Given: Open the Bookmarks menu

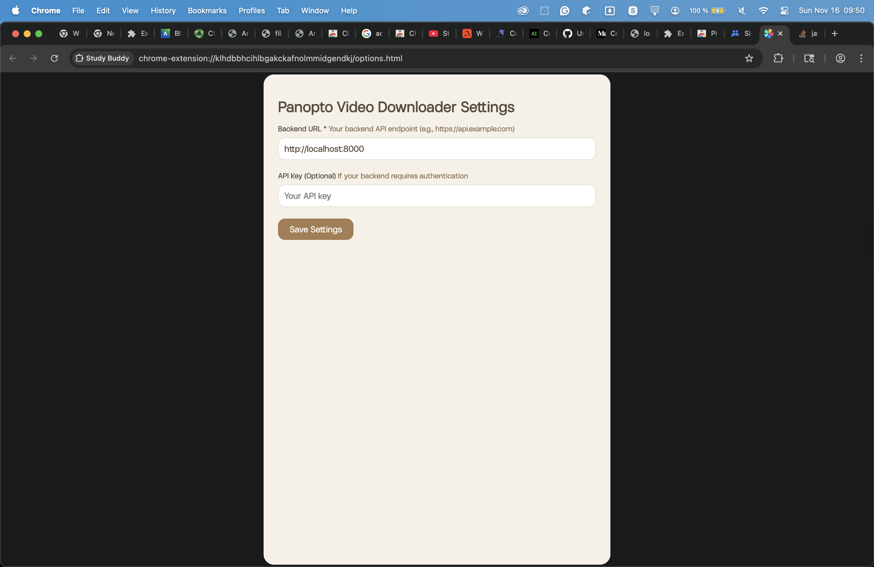Looking at the screenshot, I should (x=207, y=11).
